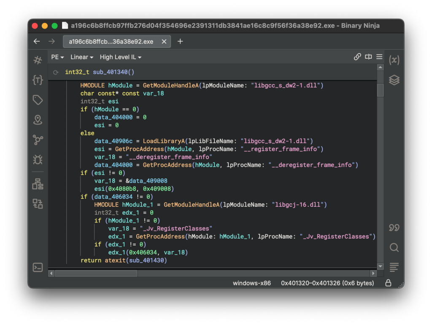Expand the Linear view dropdown

tap(82, 57)
